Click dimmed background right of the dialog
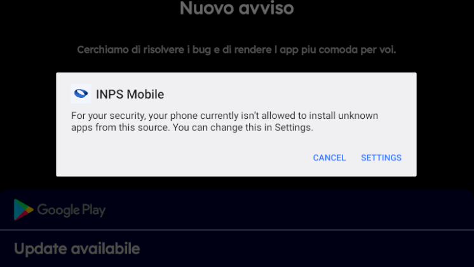This screenshot has height=267, width=474. [x=445, y=124]
